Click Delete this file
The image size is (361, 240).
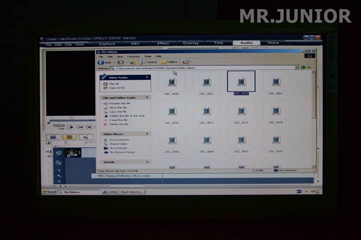[119, 124]
